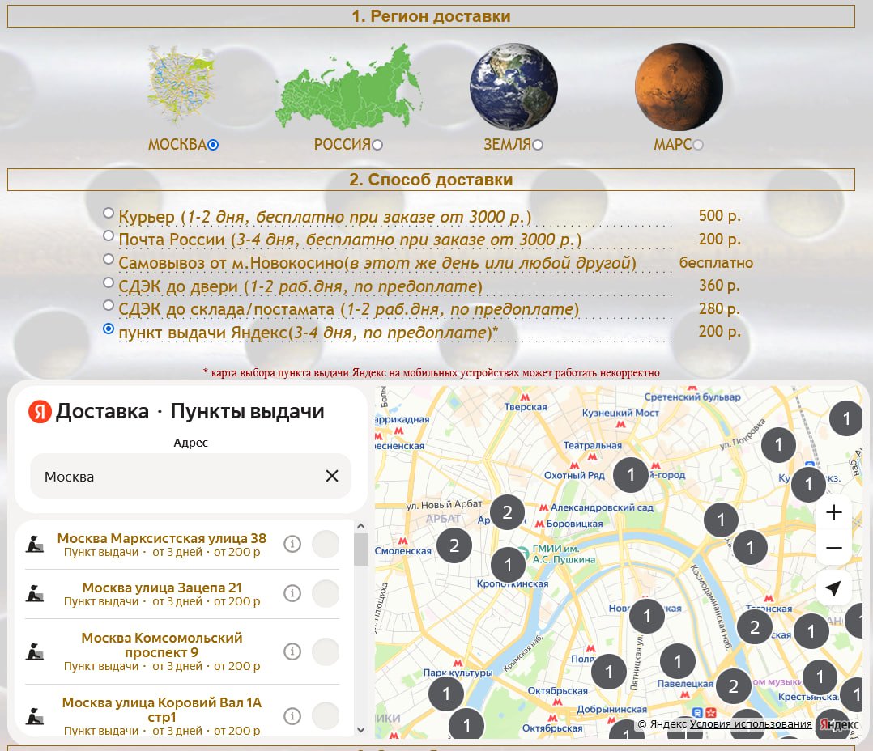Click the cluster marker near Таганская

pos(755,627)
